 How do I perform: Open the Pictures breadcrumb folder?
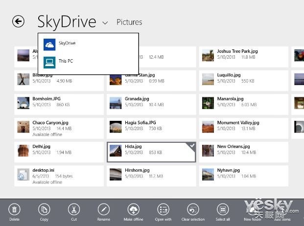pos(129,23)
